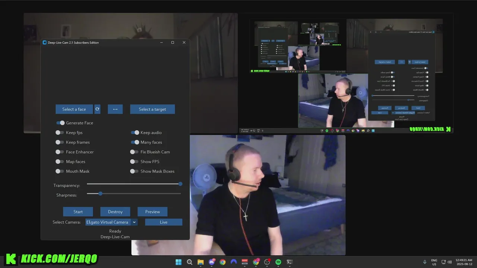The height and width of the screenshot is (268, 477).
Task: Turn off the Many faces toggle
Action: click(x=135, y=142)
